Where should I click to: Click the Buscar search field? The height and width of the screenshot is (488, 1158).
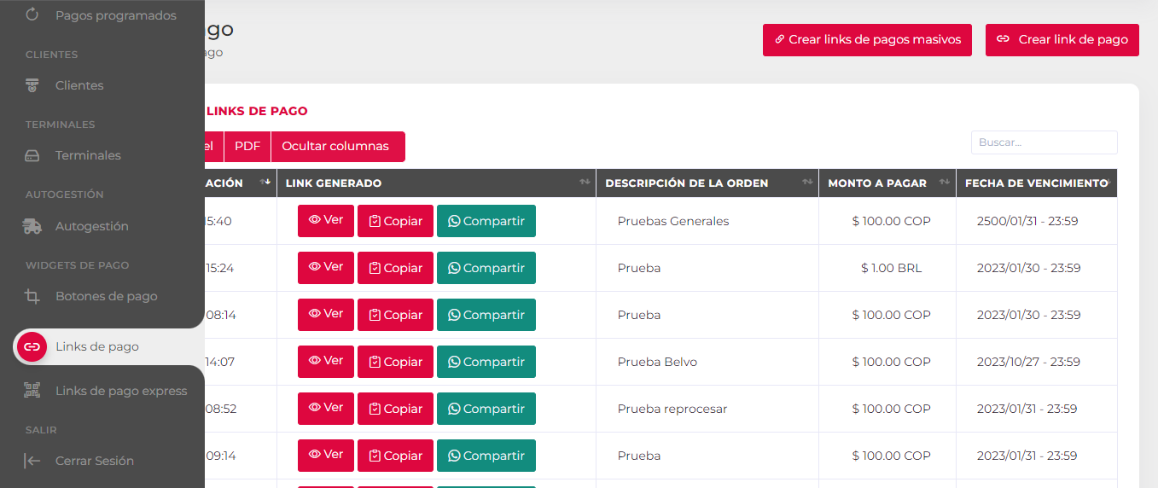coord(1044,142)
